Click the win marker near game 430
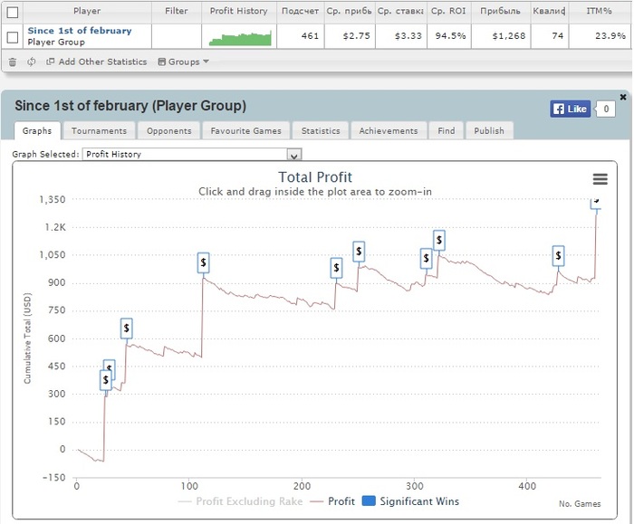The image size is (634, 524). pos(559,255)
